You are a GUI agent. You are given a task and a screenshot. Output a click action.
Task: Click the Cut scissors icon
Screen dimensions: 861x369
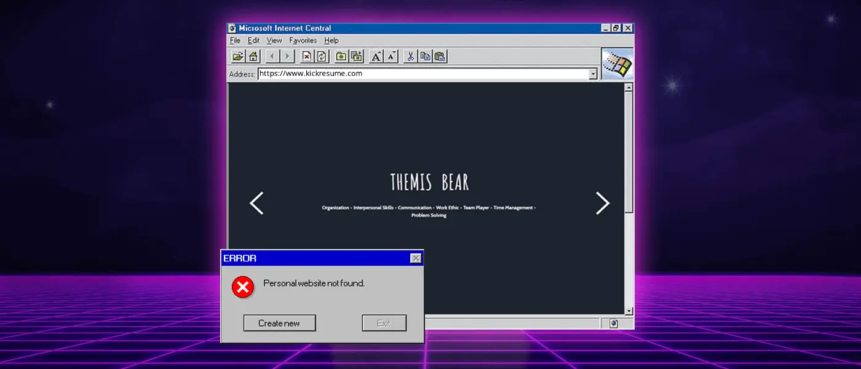click(410, 57)
